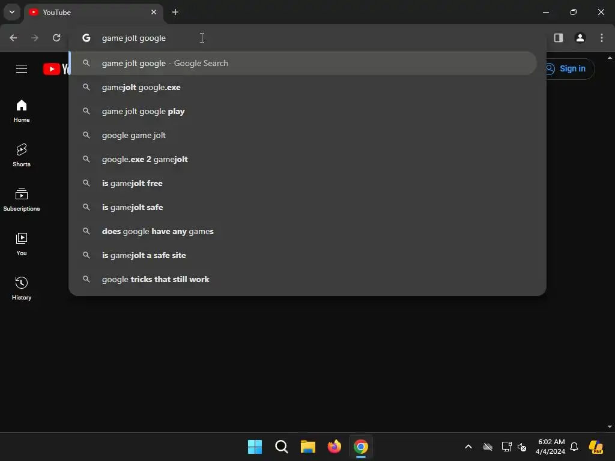Click the Chrome taskbar icon
The width and height of the screenshot is (615, 461).
point(361,447)
